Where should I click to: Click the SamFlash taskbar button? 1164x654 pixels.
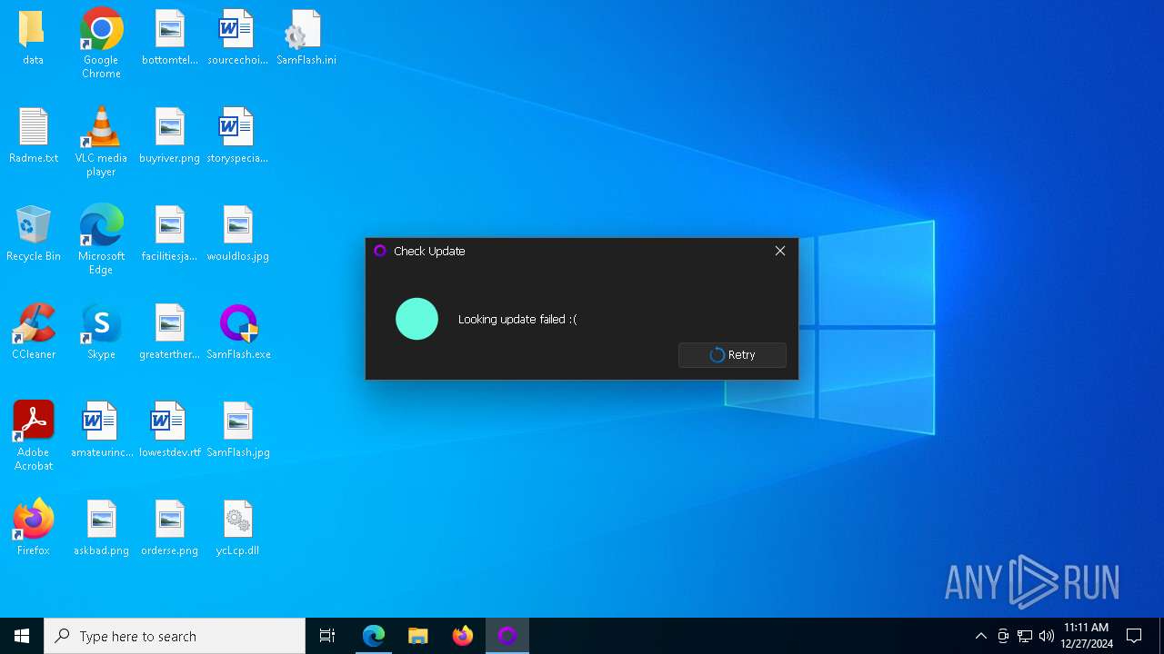click(x=507, y=636)
